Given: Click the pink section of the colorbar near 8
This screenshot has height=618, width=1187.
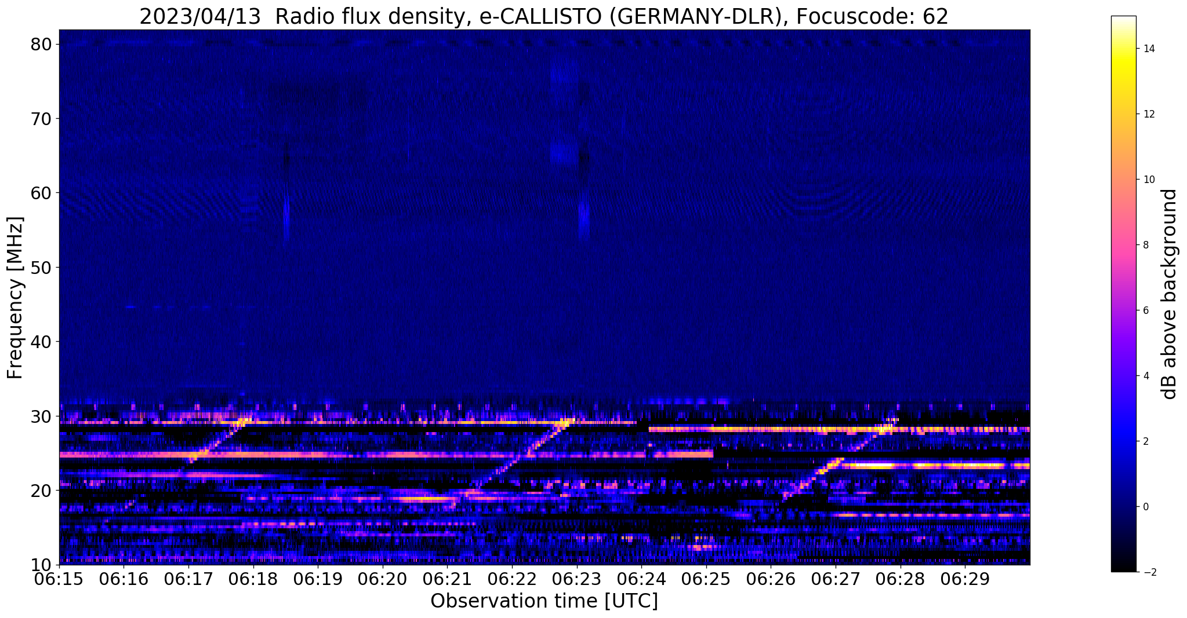Looking at the screenshot, I should pyautogui.click(x=1123, y=245).
